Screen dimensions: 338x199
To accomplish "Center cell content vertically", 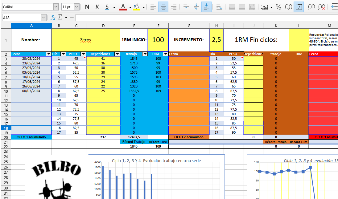I will click(196, 7).
